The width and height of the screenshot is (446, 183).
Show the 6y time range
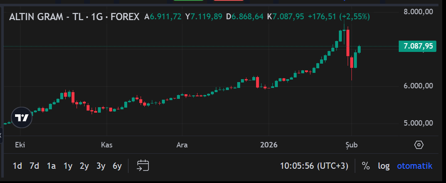click(117, 166)
